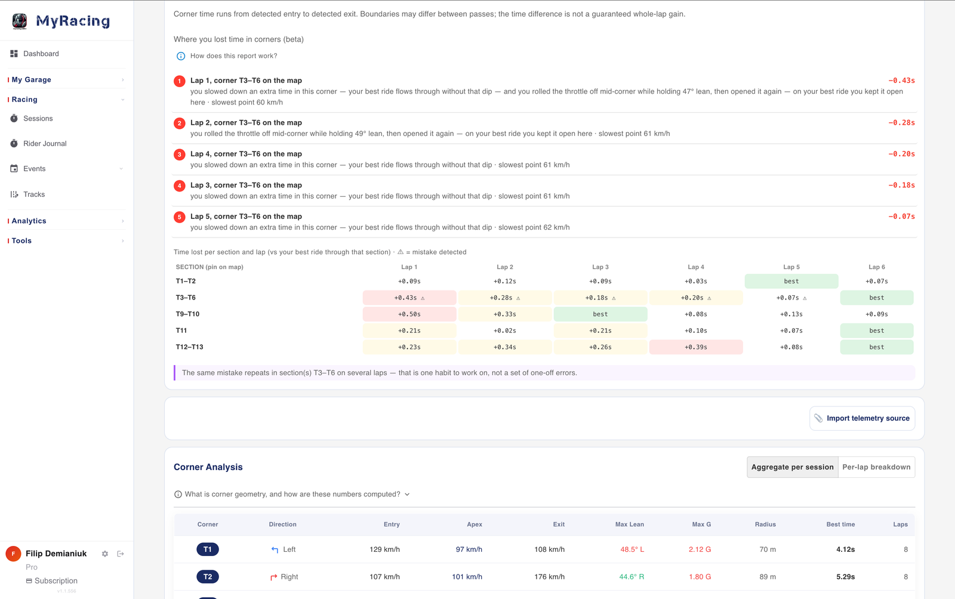This screenshot has width=955, height=599.
Task: Go to the Tracks page
Action: [34, 194]
